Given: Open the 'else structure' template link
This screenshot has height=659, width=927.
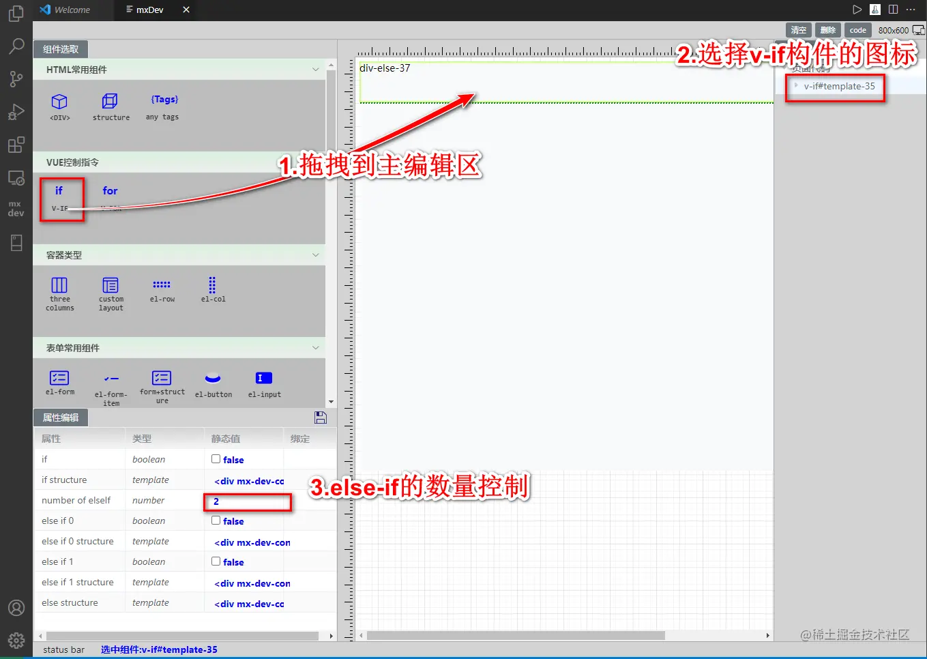Looking at the screenshot, I should point(249,604).
